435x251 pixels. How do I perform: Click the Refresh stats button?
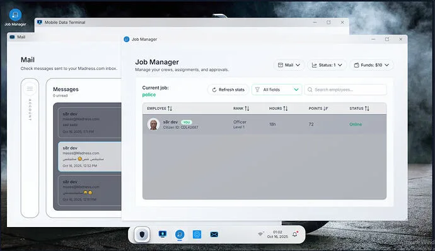(x=228, y=90)
